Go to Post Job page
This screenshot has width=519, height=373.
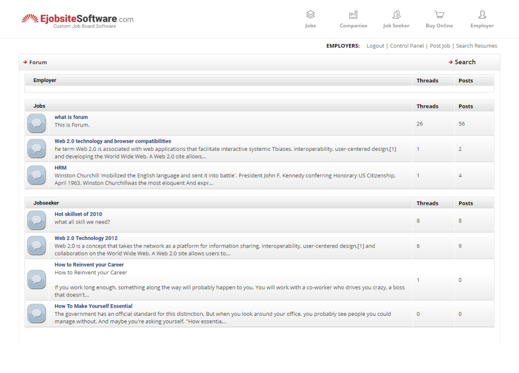(x=439, y=46)
